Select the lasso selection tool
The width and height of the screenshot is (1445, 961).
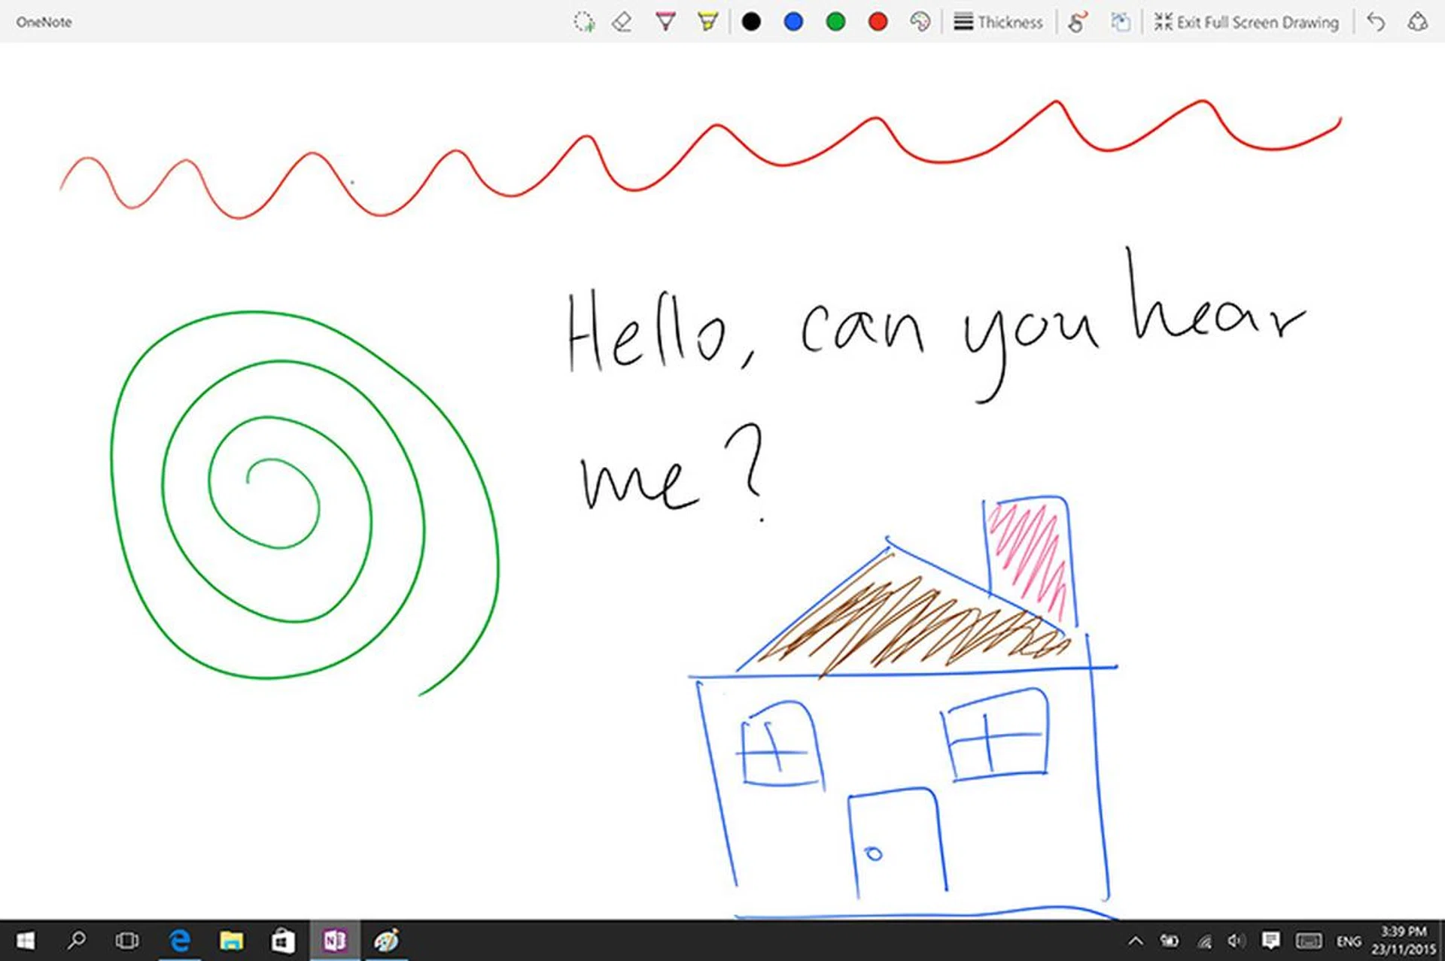pos(583,22)
